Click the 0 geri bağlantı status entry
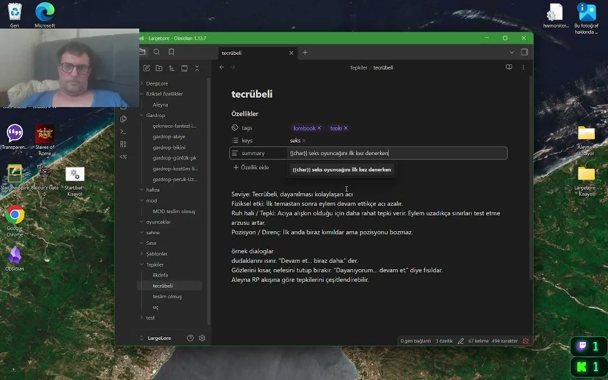Viewport: 608px width, 380px height. [416, 341]
